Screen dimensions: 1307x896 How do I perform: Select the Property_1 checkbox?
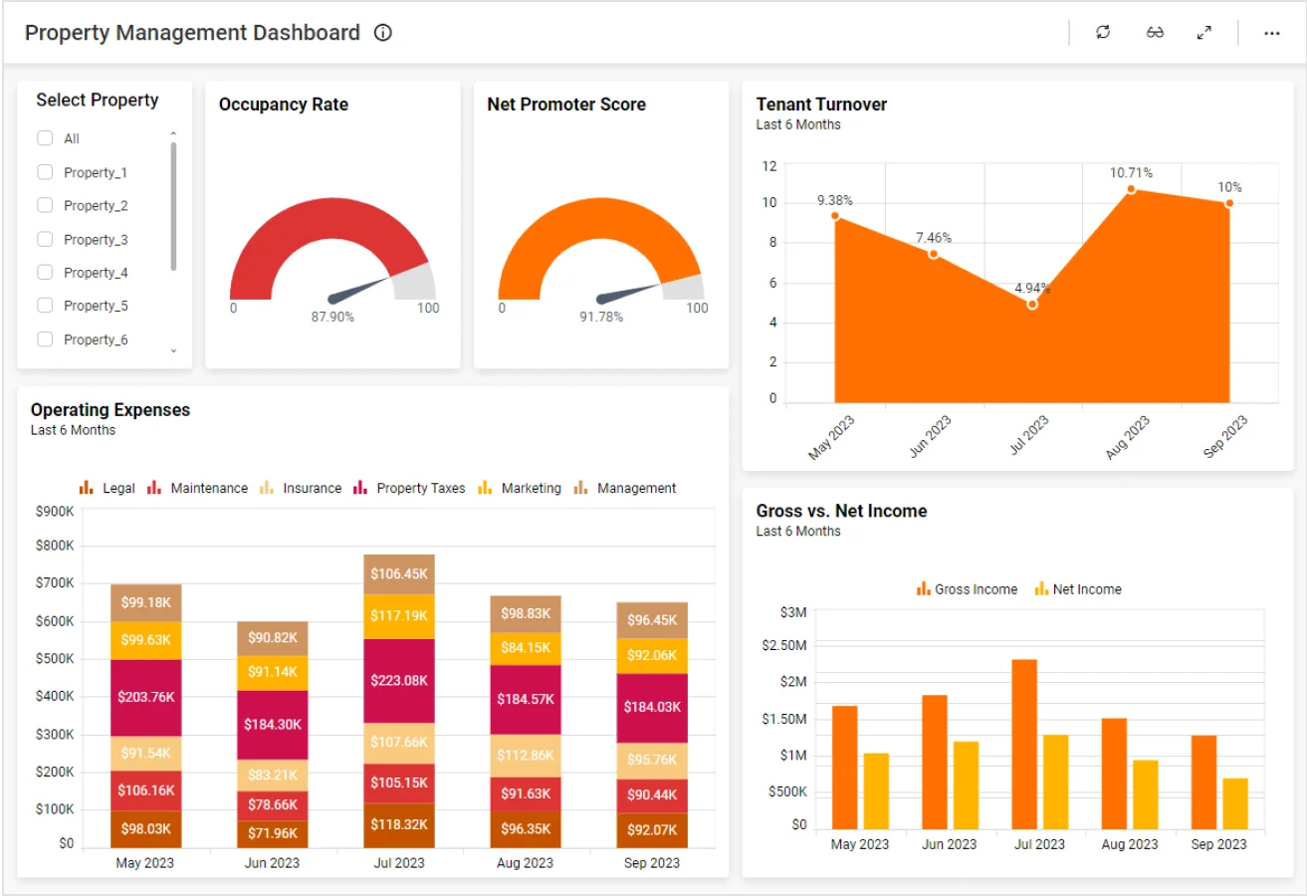pyautogui.click(x=45, y=172)
